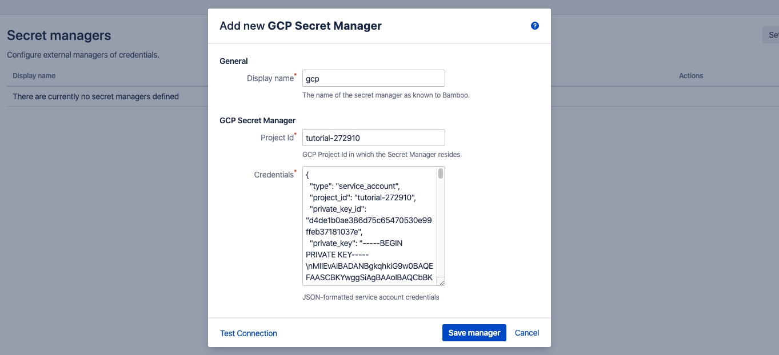This screenshot has width=779, height=355.
Task: Focus the Project Id field
Action: tap(374, 138)
